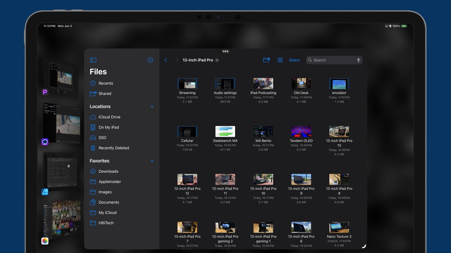Tap the battery indicator in status bar
Viewport: 451px width, 253px height.
(x=404, y=26)
